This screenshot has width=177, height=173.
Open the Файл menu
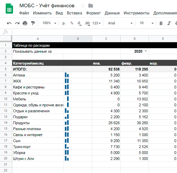click(24, 13)
